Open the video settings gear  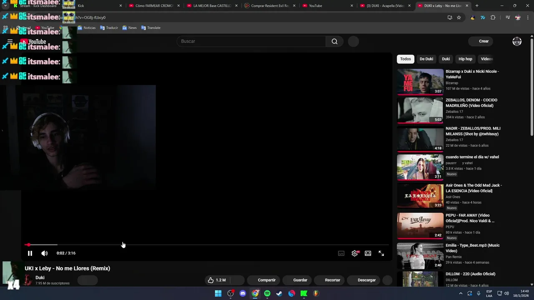355,253
